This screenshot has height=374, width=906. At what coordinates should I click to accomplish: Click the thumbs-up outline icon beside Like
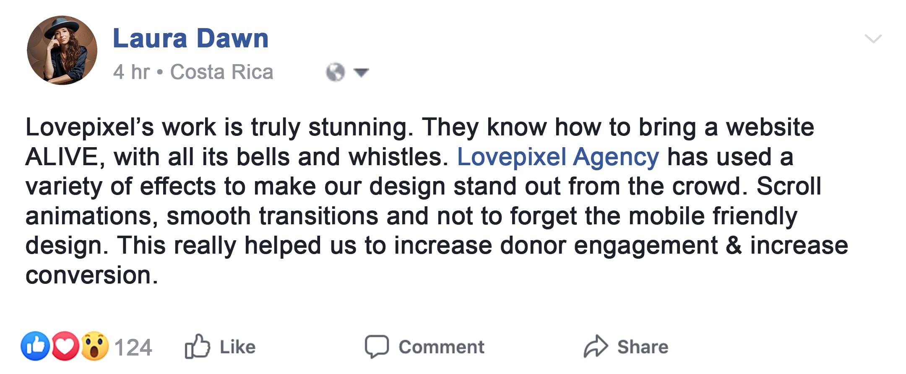197,347
